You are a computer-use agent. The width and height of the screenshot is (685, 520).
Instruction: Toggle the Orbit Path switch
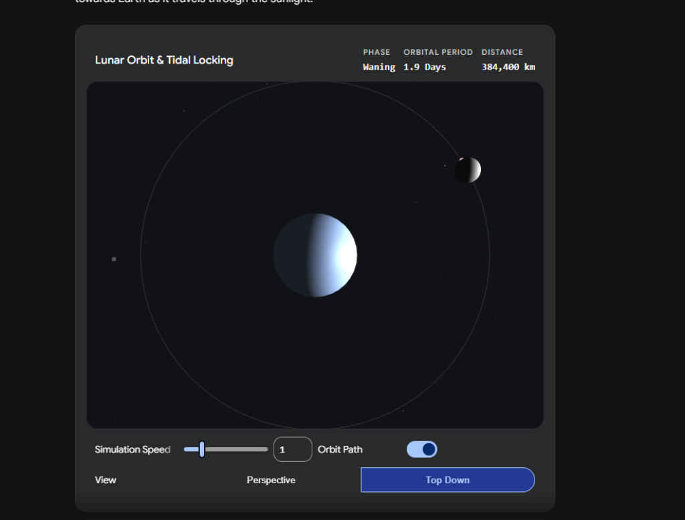coord(421,449)
